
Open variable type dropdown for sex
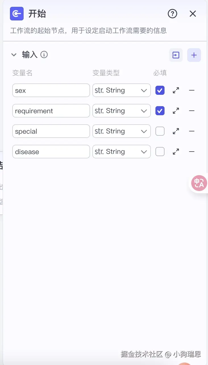pyautogui.click(x=122, y=91)
